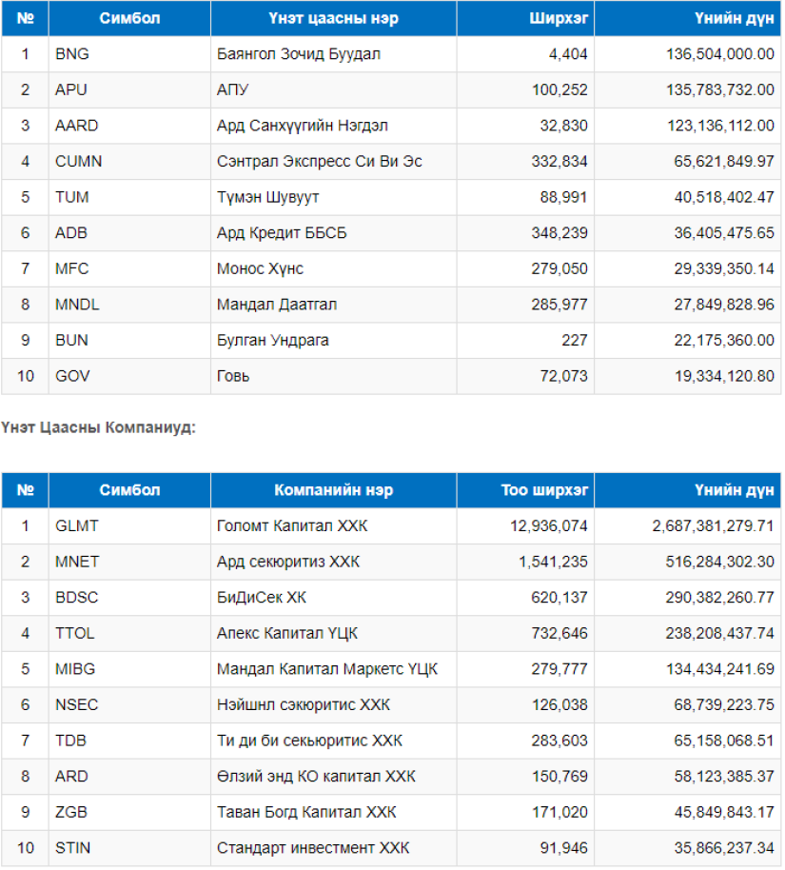785x870 pixels.
Task: Click the quantity value 1,541,235
Action: [x=553, y=562]
